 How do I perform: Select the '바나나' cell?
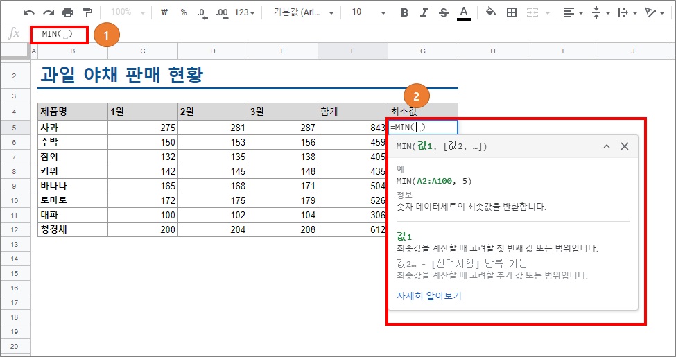(x=73, y=186)
